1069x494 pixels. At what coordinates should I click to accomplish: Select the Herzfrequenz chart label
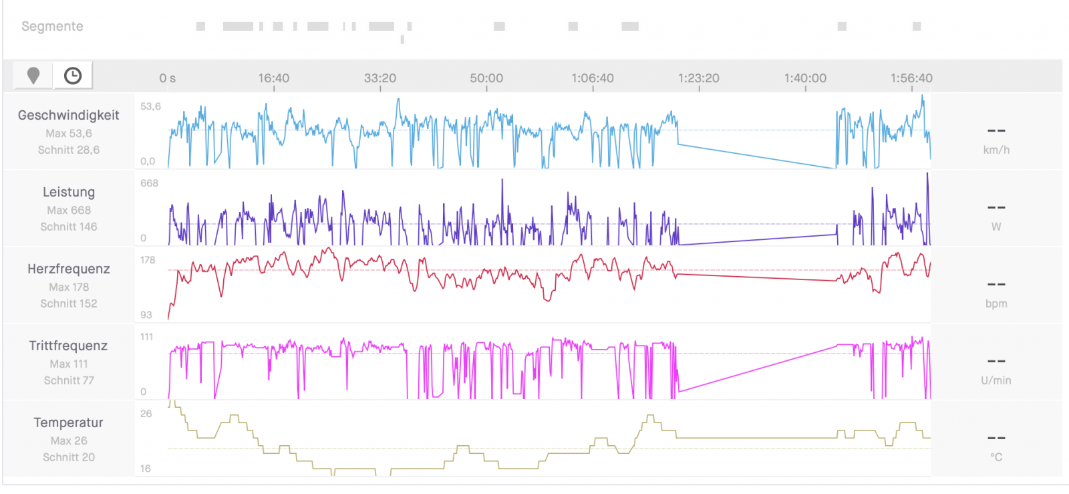(x=69, y=269)
